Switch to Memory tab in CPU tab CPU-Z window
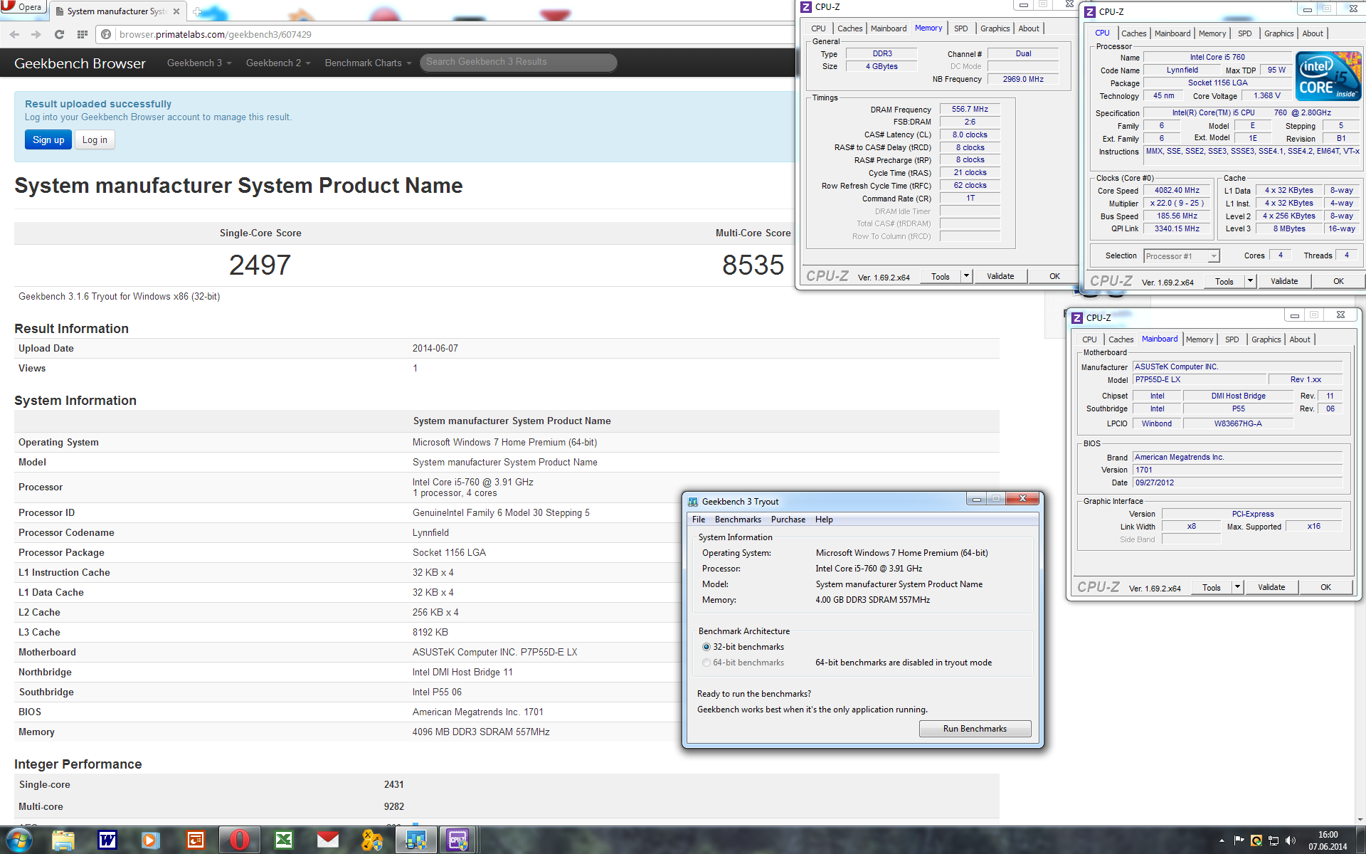The height and width of the screenshot is (854, 1366). pos(1212,33)
